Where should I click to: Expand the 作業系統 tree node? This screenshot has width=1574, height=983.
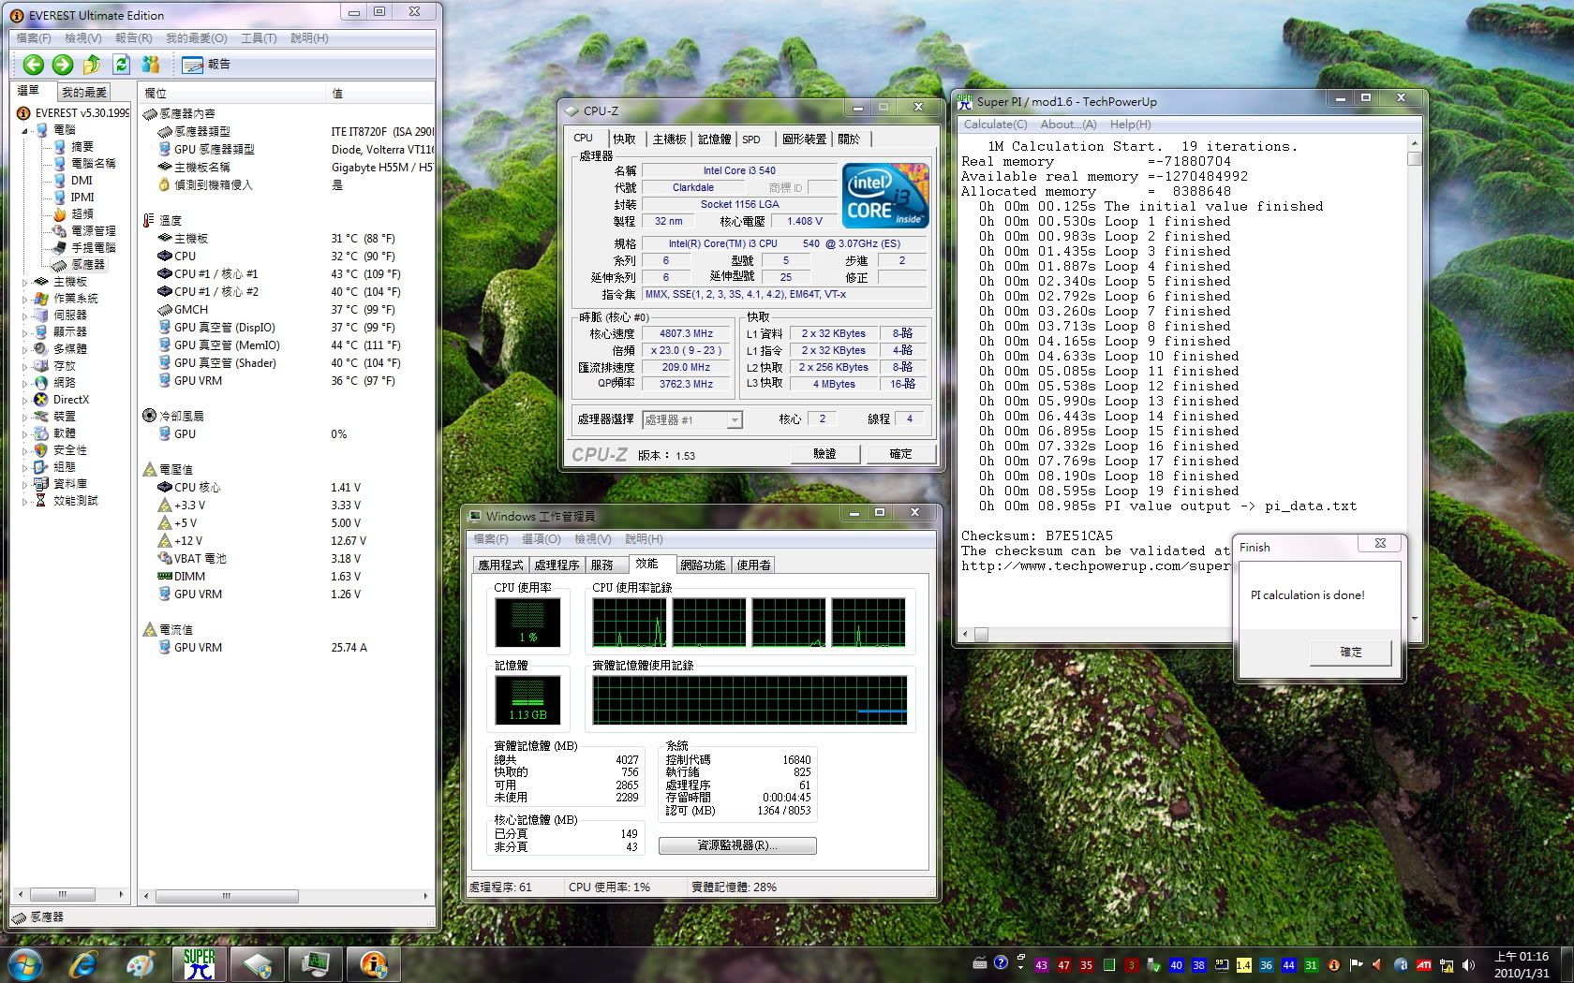25,298
